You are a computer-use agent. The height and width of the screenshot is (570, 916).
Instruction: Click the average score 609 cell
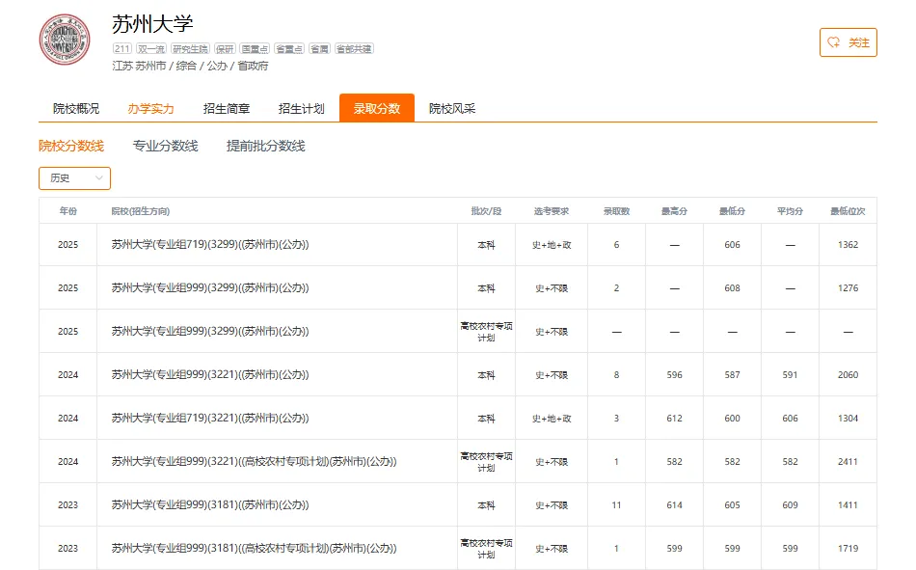790,504
